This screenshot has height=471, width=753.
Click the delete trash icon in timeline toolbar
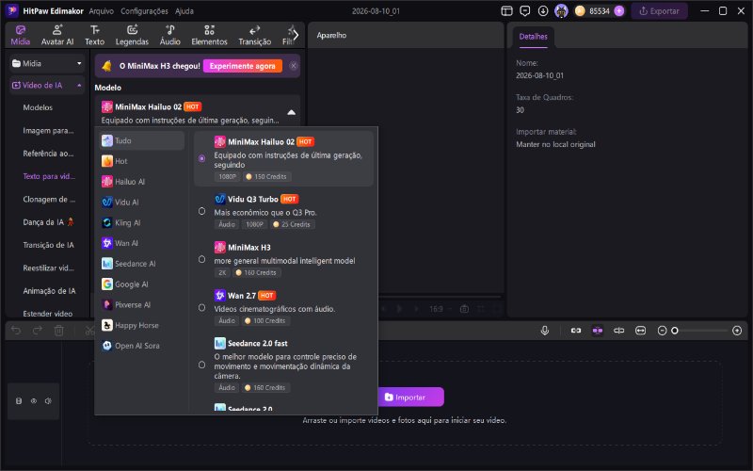coord(58,331)
